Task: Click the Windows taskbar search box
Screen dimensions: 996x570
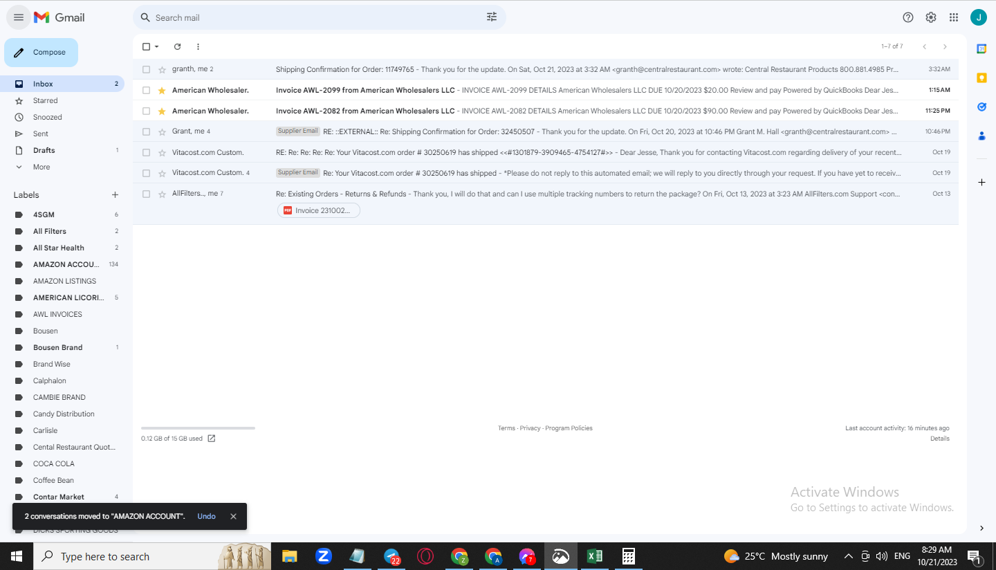Action: click(x=152, y=556)
